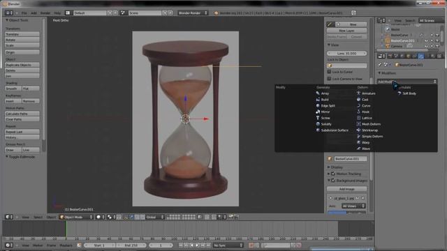Click the Armature modifier icon

click(358, 93)
